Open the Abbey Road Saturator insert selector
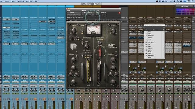Viewport: 195px width, 109px height. 74,15
